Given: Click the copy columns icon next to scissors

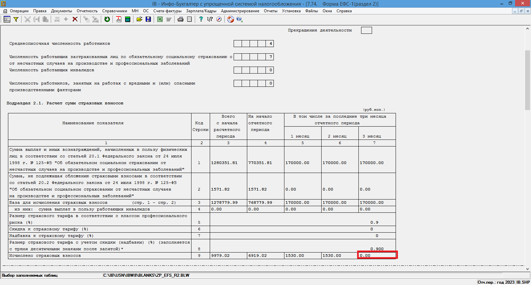Looking at the screenshot, I should pyautogui.click(x=37, y=19).
